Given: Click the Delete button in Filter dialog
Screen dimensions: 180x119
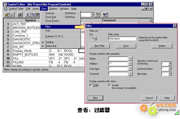Looking at the screenshot, I should click(x=162, y=46).
